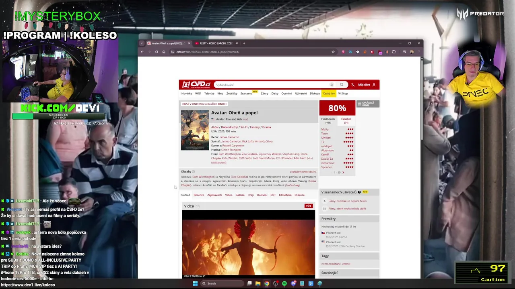Open the Novinky menu item
515x289 pixels.
(x=187, y=94)
